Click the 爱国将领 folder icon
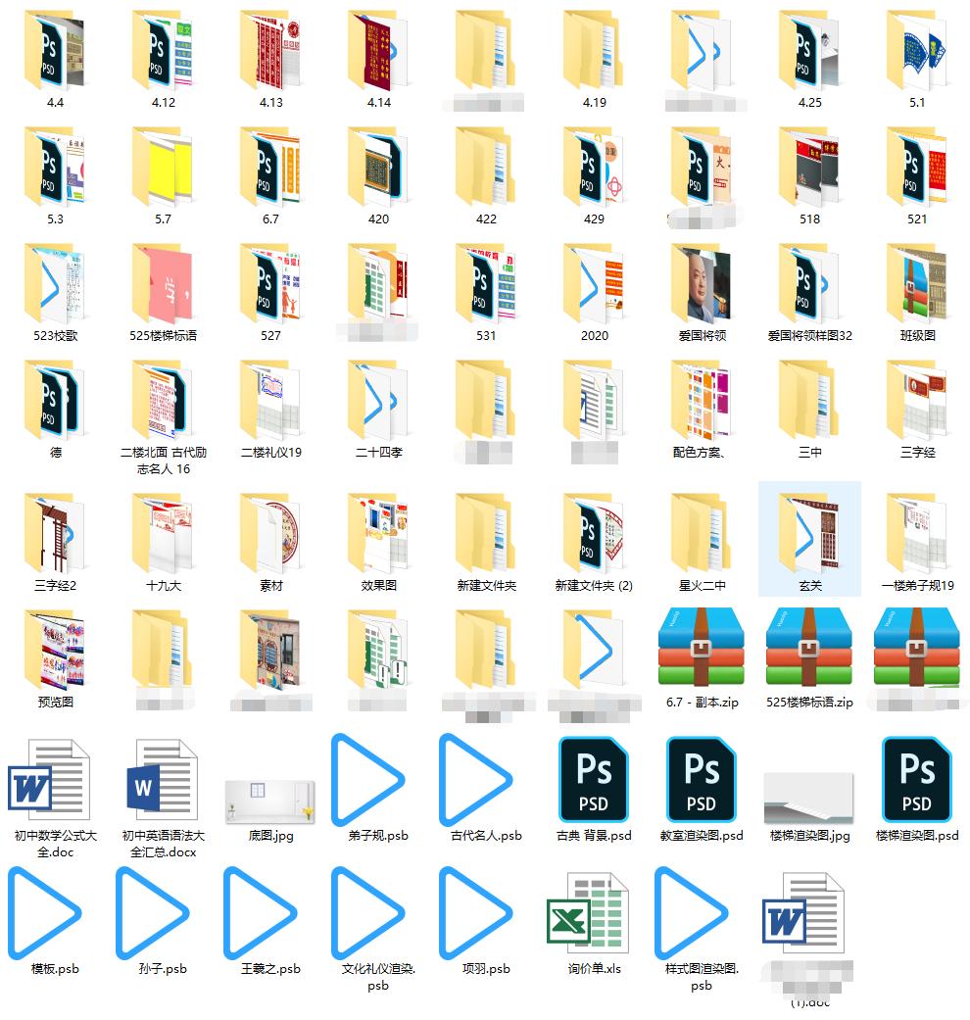This screenshot has width=970, height=1020. coord(702,283)
